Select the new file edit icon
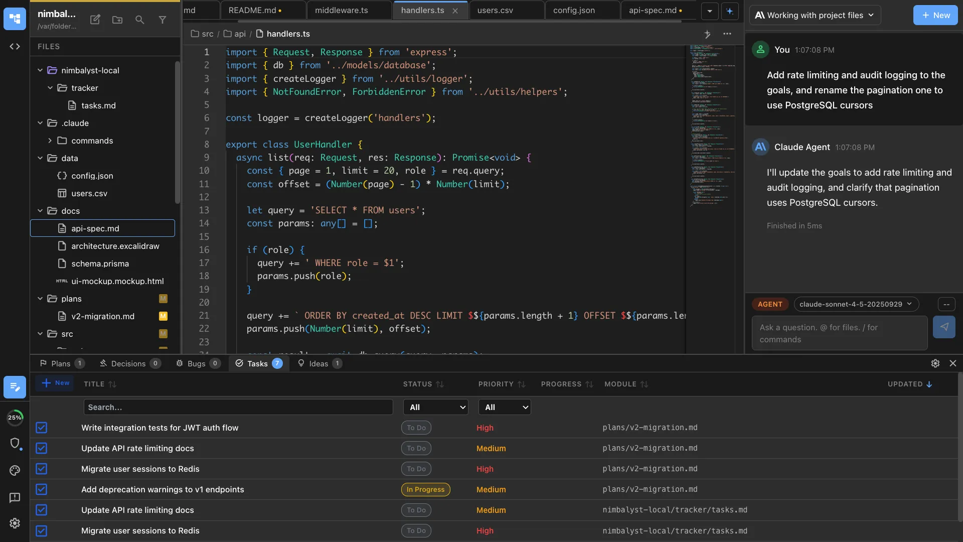Viewport: 963px width, 542px height. [x=95, y=20]
